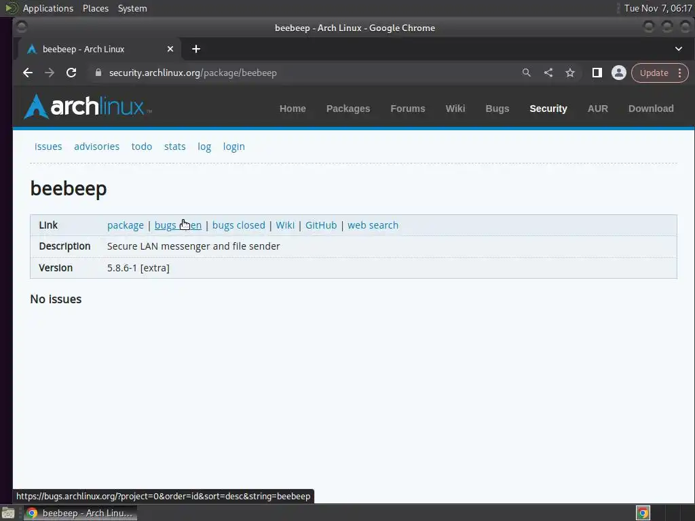Follow the Wiki link in Link row
This screenshot has width=695, height=521.
pyautogui.click(x=285, y=225)
